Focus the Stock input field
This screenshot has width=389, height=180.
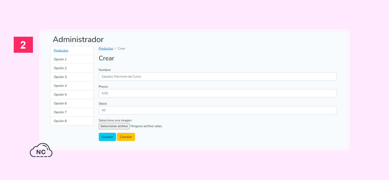click(218, 110)
